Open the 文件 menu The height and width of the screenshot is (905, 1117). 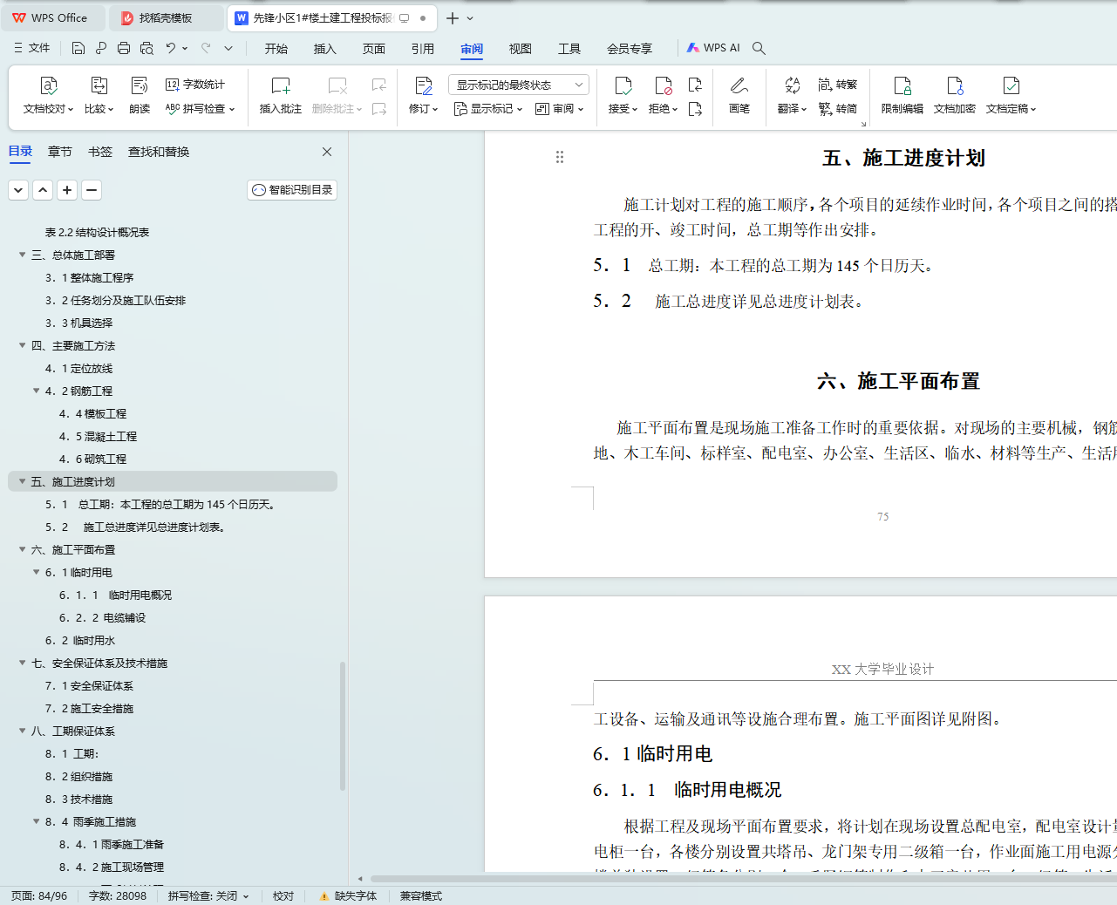32,48
